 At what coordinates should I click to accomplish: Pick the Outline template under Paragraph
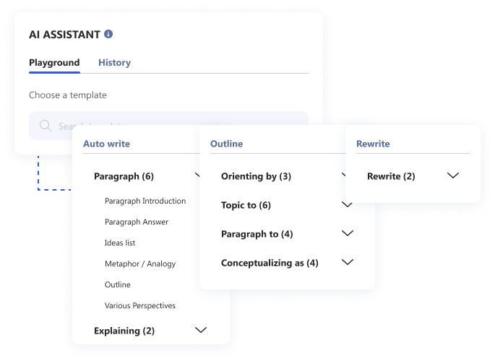pos(118,284)
